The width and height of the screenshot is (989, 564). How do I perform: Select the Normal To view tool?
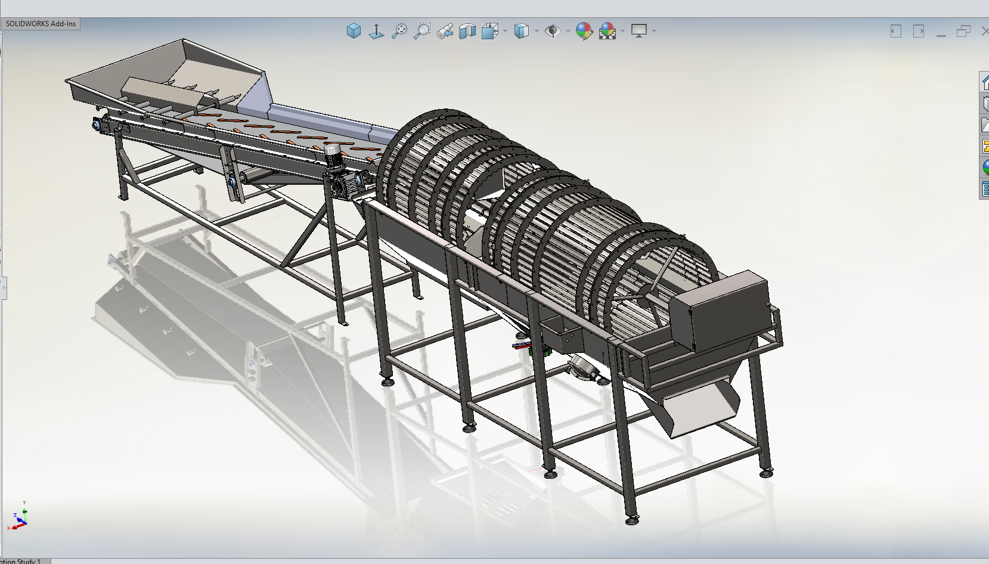[x=376, y=31]
